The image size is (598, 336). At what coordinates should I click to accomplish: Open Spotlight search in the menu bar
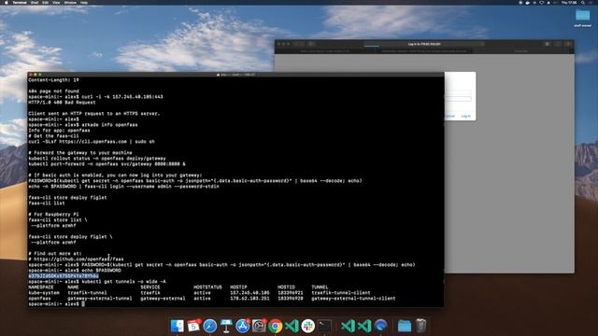pyautogui.click(x=583, y=2)
